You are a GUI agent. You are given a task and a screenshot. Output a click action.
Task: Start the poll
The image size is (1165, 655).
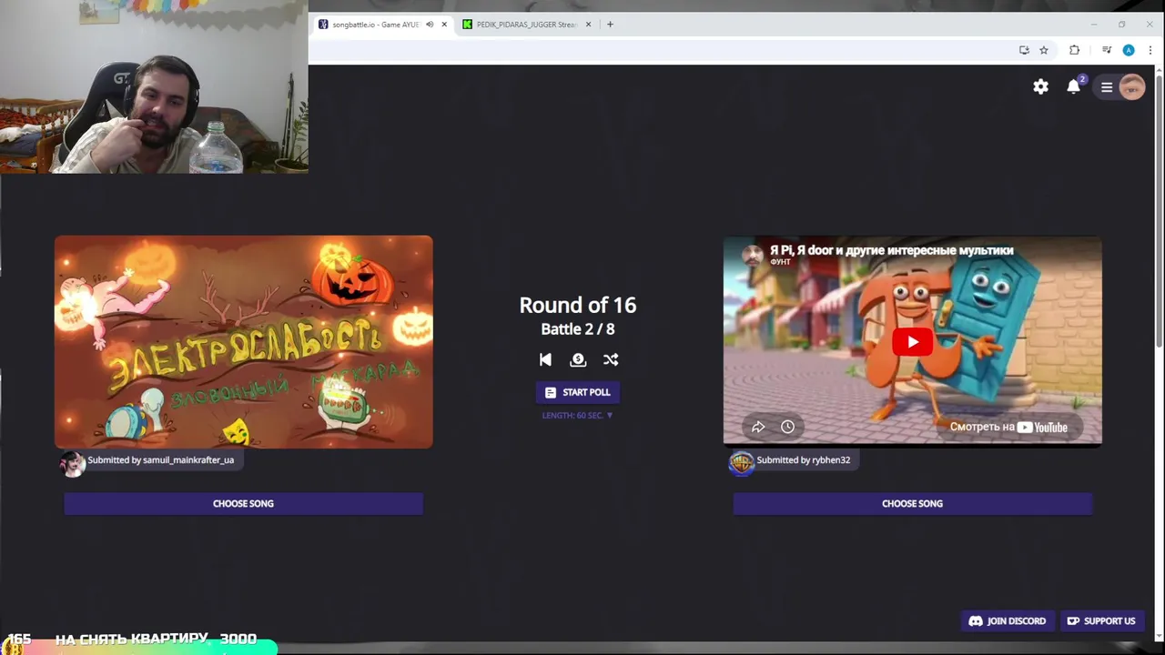point(577,392)
